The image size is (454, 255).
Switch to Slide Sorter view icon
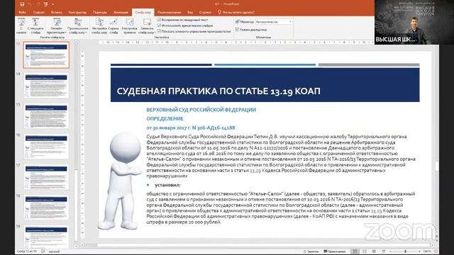(365, 251)
